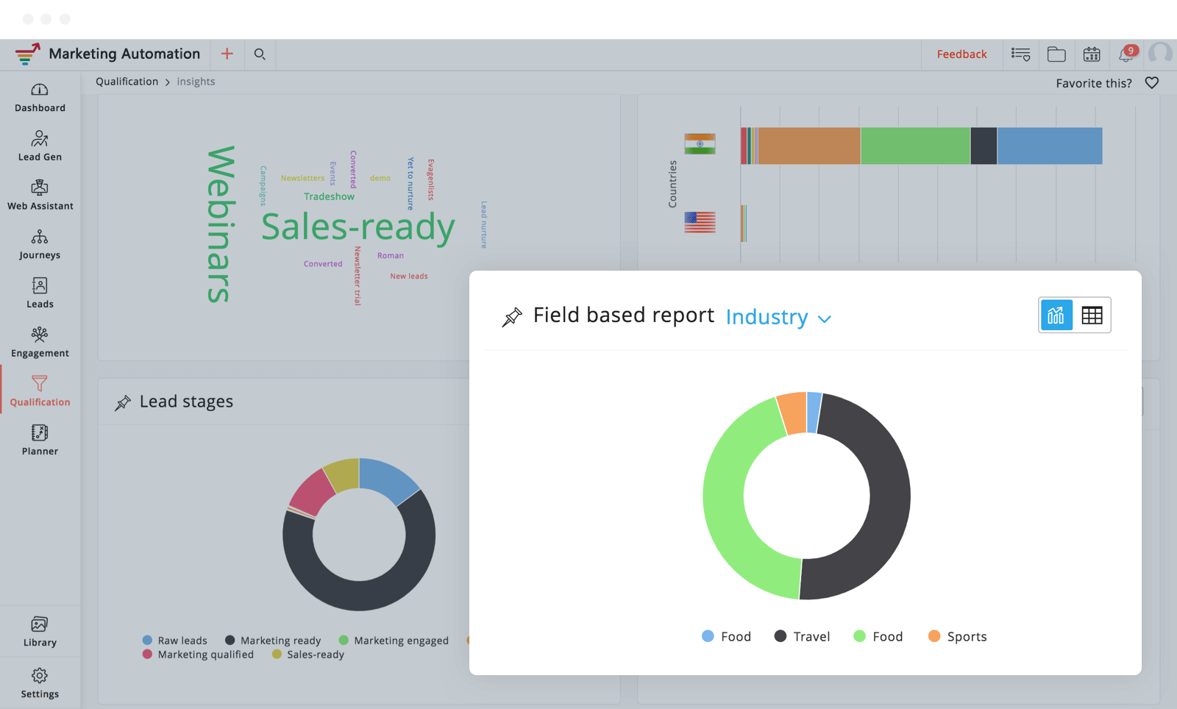
Task: Toggle Sales-ready entry in Lead stages legend
Action: pyautogui.click(x=308, y=655)
